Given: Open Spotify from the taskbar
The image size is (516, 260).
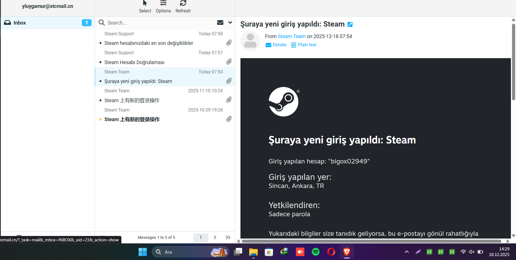Looking at the screenshot, I should click(316, 252).
